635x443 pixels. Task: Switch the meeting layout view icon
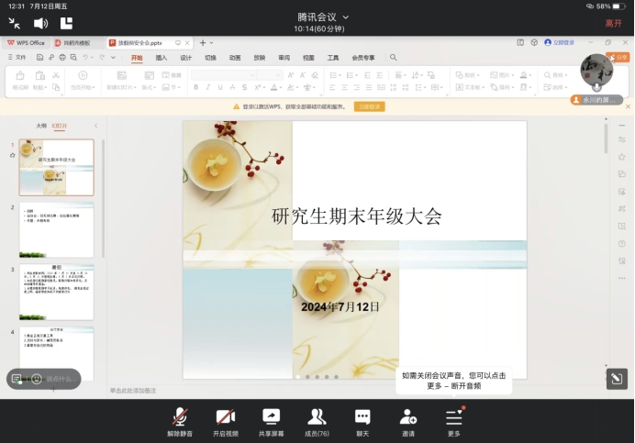67,23
